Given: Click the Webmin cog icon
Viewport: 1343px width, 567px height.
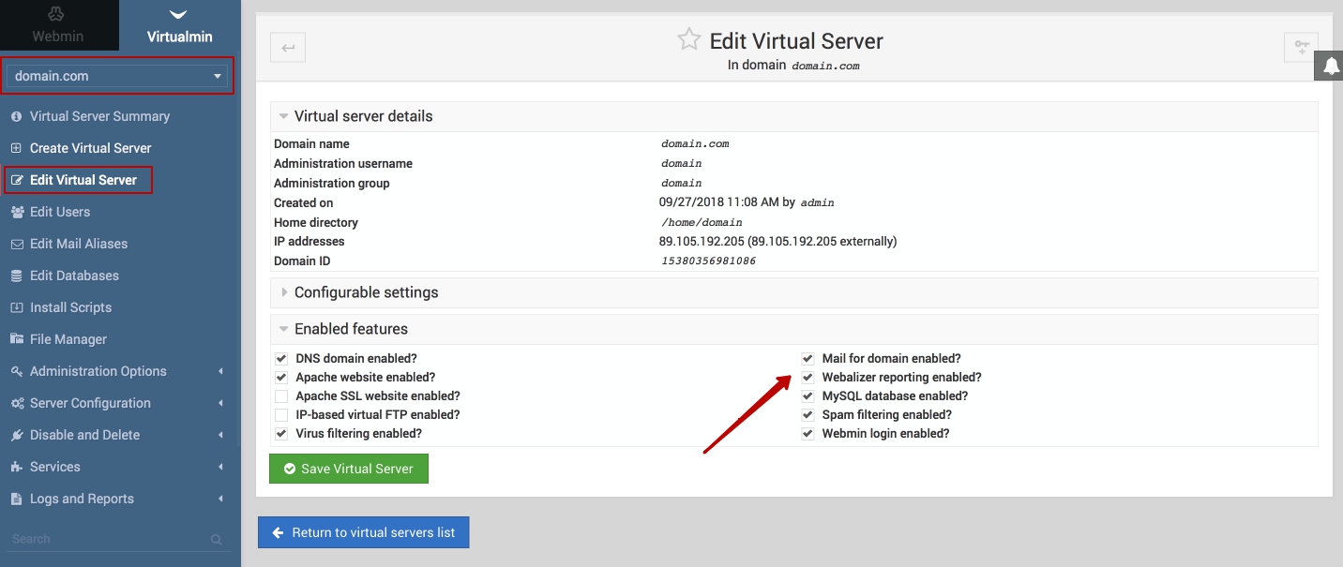Looking at the screenshot, I should coord(58,14).
